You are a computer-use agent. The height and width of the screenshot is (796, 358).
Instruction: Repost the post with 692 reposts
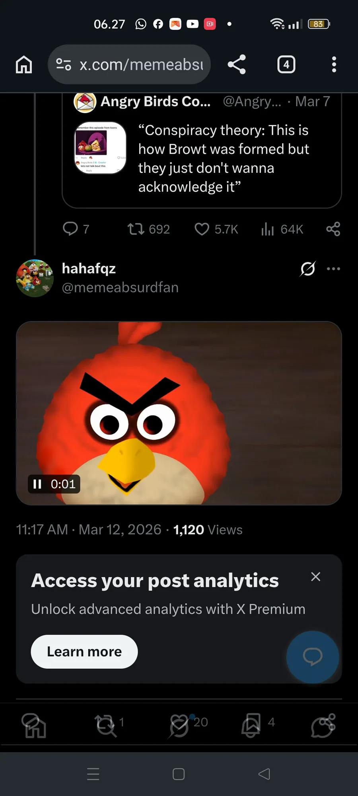[136, 229]
